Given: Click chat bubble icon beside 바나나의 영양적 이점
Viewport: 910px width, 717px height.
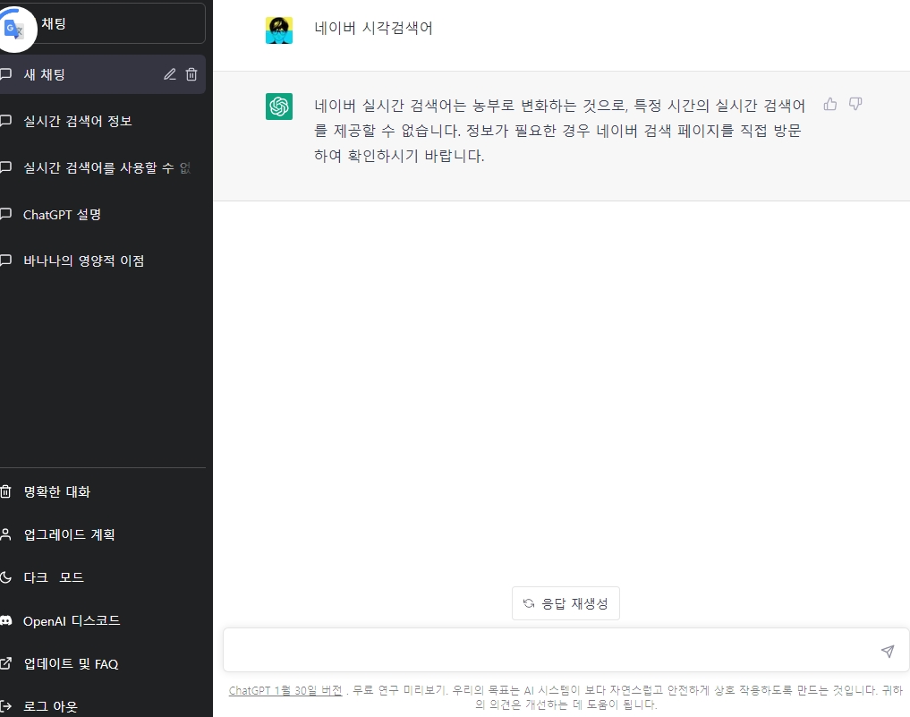Looking at the screenshot, I should pyautogui.click(x=5, y=260).
